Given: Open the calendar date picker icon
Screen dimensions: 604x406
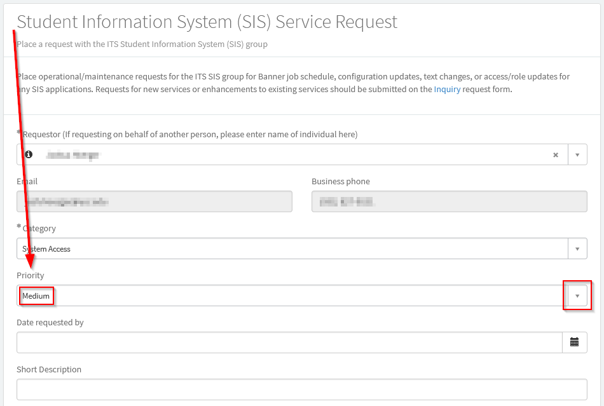Looking at the screenshot, I should pos(574,342).
